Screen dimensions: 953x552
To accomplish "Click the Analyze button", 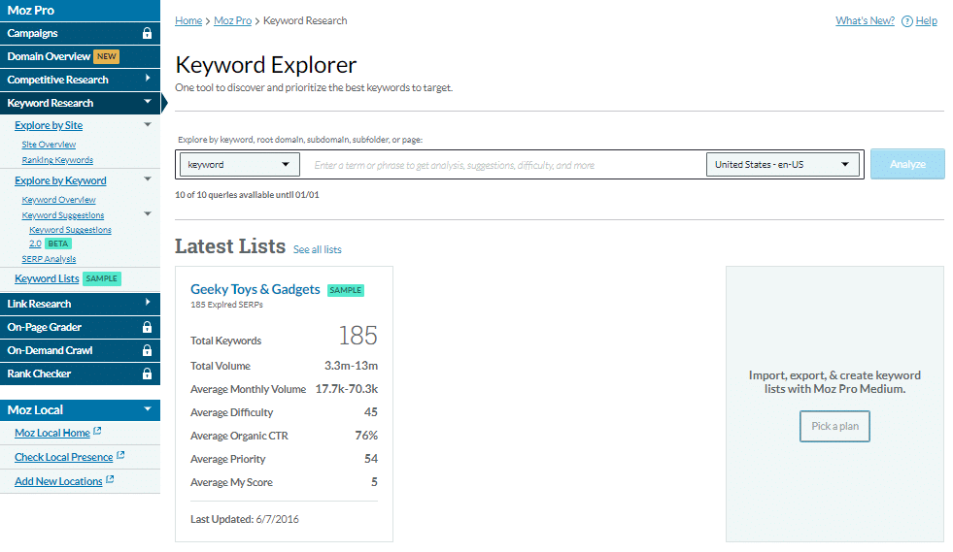I will click(x=907, y=165).
